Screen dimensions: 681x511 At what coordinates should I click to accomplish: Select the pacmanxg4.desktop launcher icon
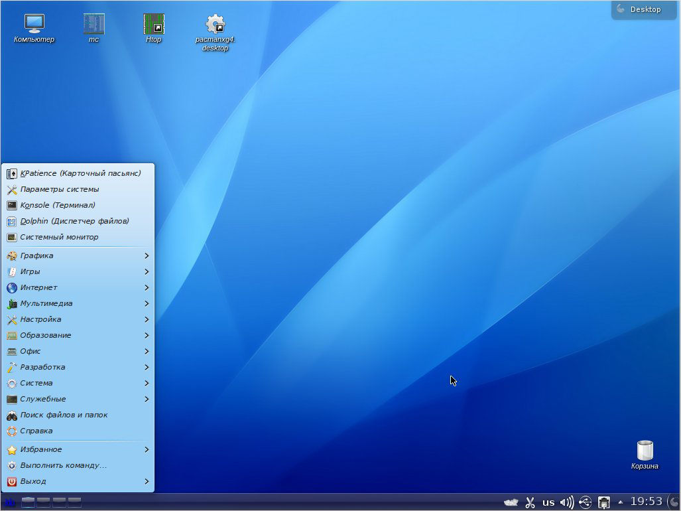(x=215, y=33)
